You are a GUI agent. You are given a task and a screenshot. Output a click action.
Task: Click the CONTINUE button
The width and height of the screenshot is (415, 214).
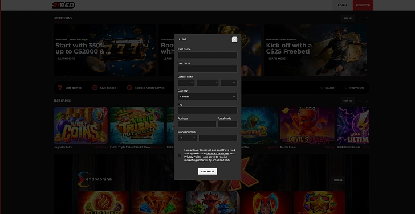point(207,171)
